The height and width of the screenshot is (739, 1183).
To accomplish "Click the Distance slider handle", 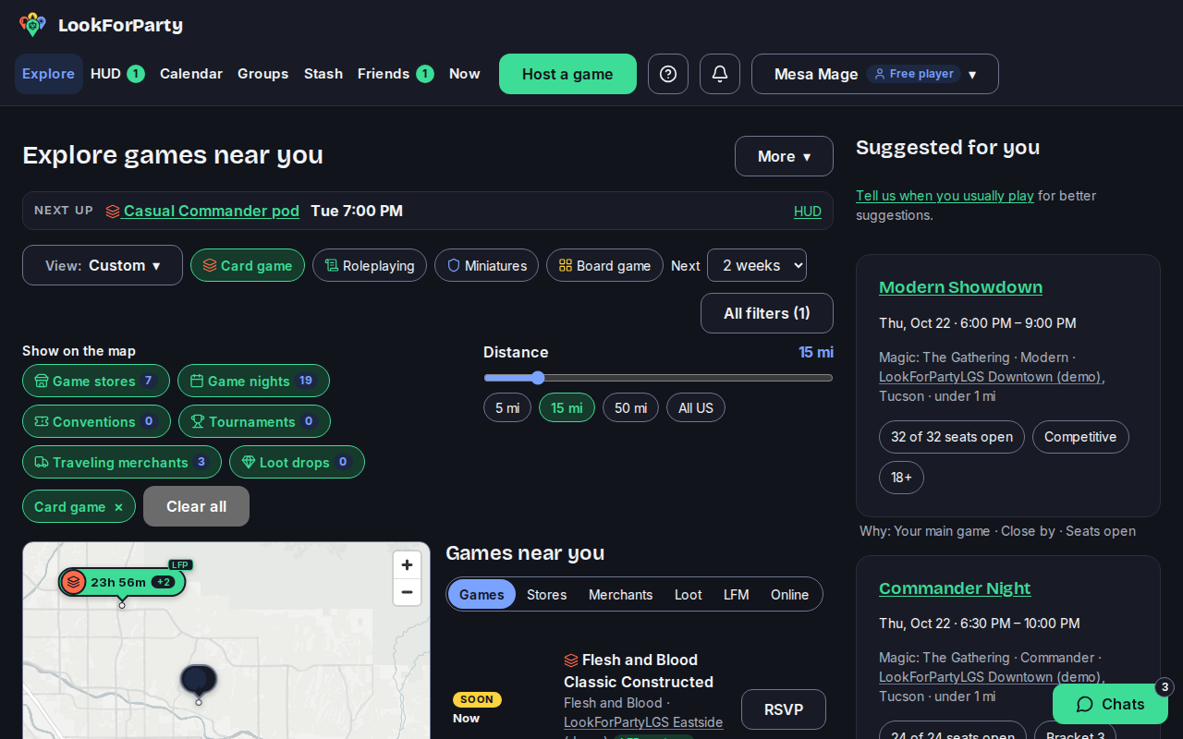I will coord(538,378).
